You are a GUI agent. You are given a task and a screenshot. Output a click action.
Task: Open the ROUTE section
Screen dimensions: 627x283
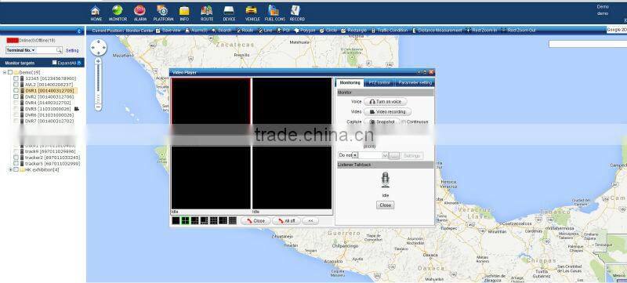[207, 13]
